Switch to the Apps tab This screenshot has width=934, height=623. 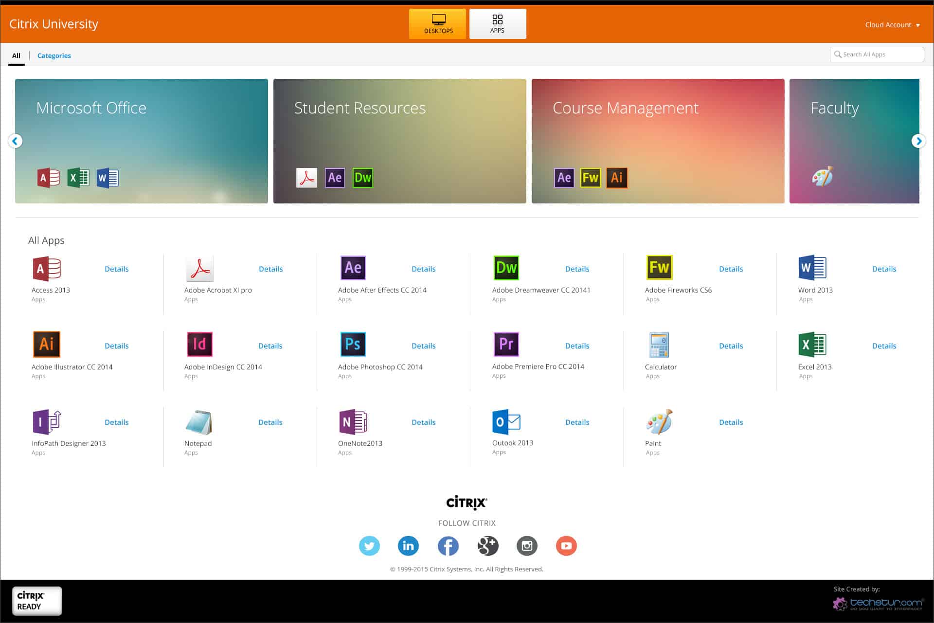tap(498, 24)
